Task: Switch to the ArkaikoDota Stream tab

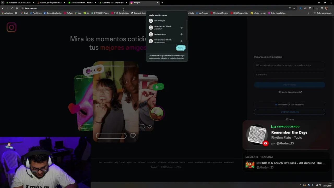Action: point(82,3)
